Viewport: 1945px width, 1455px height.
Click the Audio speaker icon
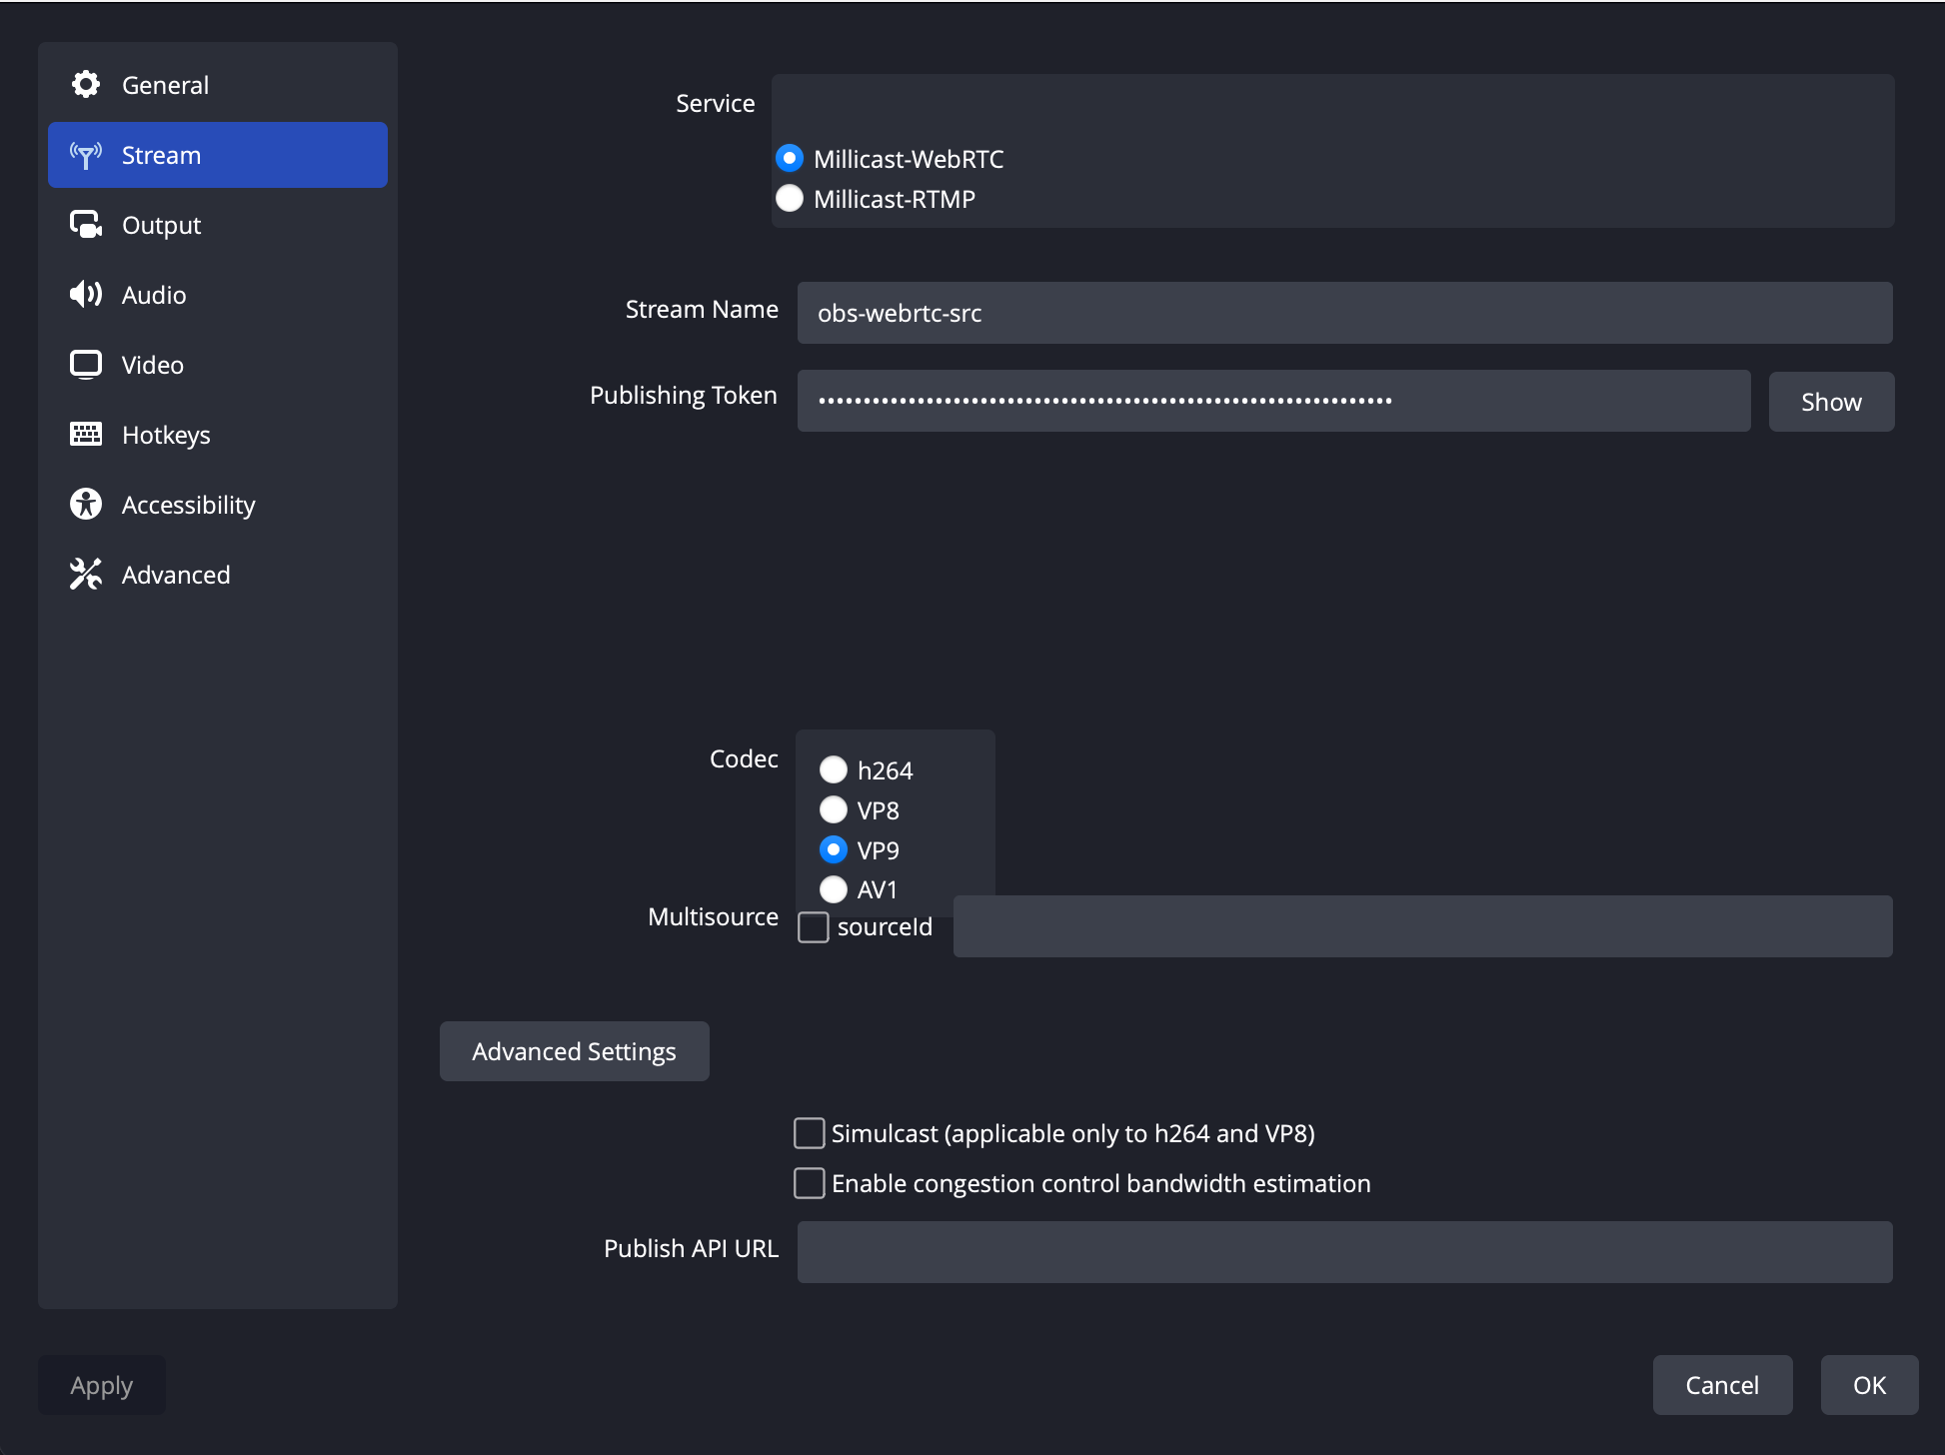(86, 295)
